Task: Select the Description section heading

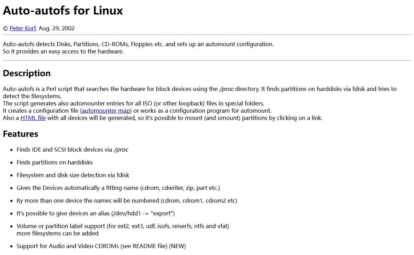Action: tap(27, 73)
